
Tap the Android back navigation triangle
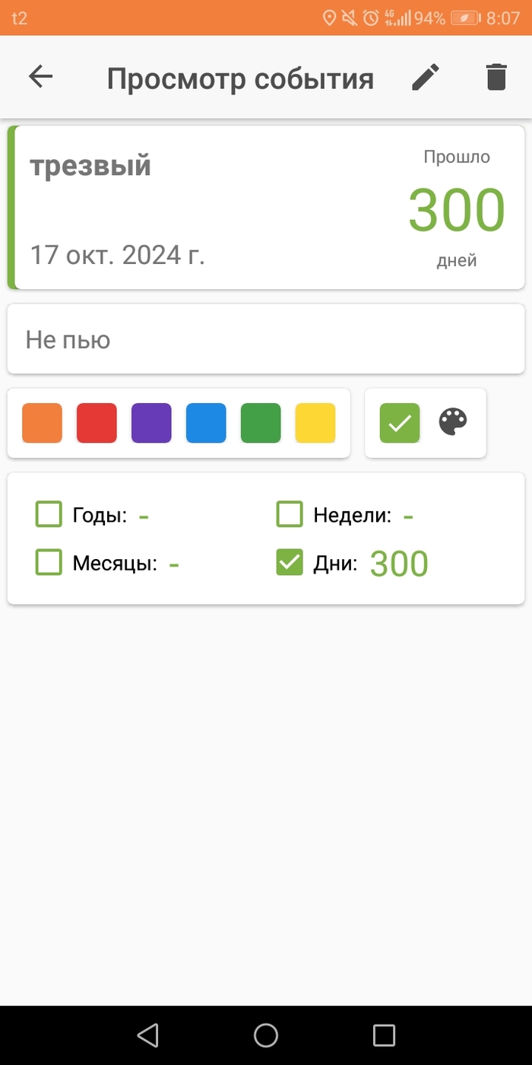tap(147, 1035)
